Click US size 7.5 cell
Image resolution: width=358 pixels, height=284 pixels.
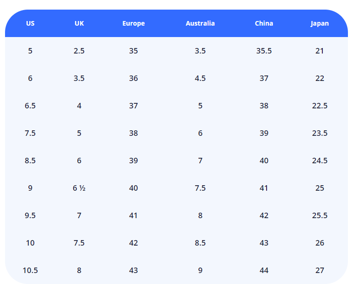click(30, 133)
